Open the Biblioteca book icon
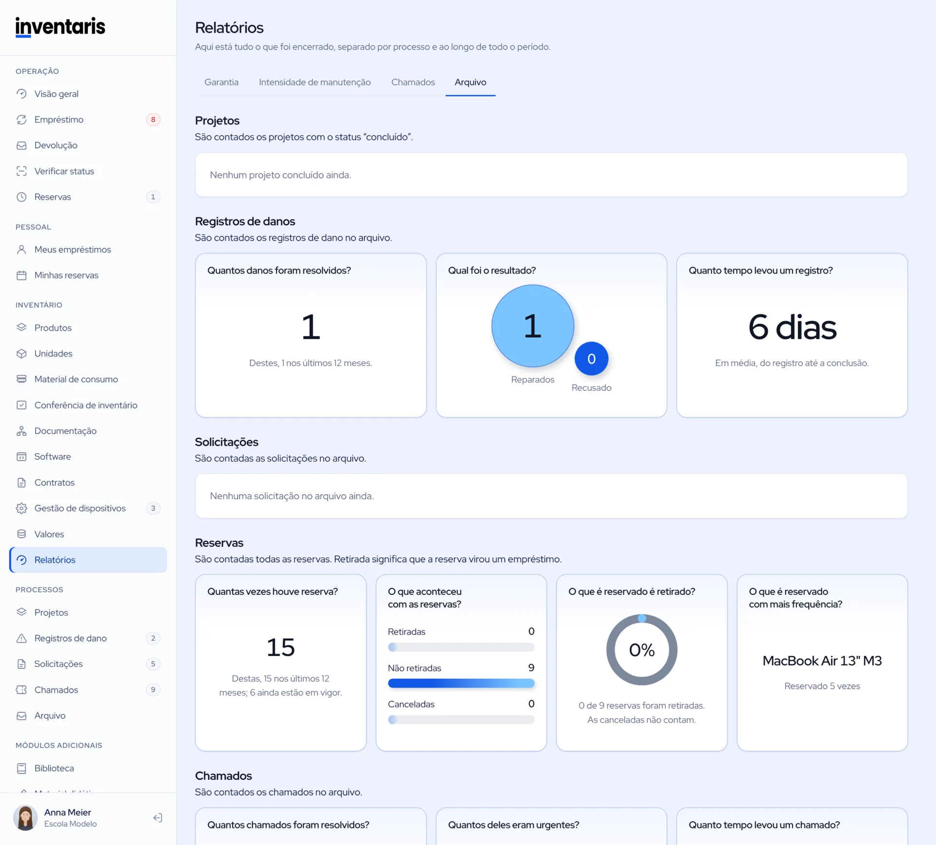The width and height of the screenshot is (936, 845). (x=21, y=768)
